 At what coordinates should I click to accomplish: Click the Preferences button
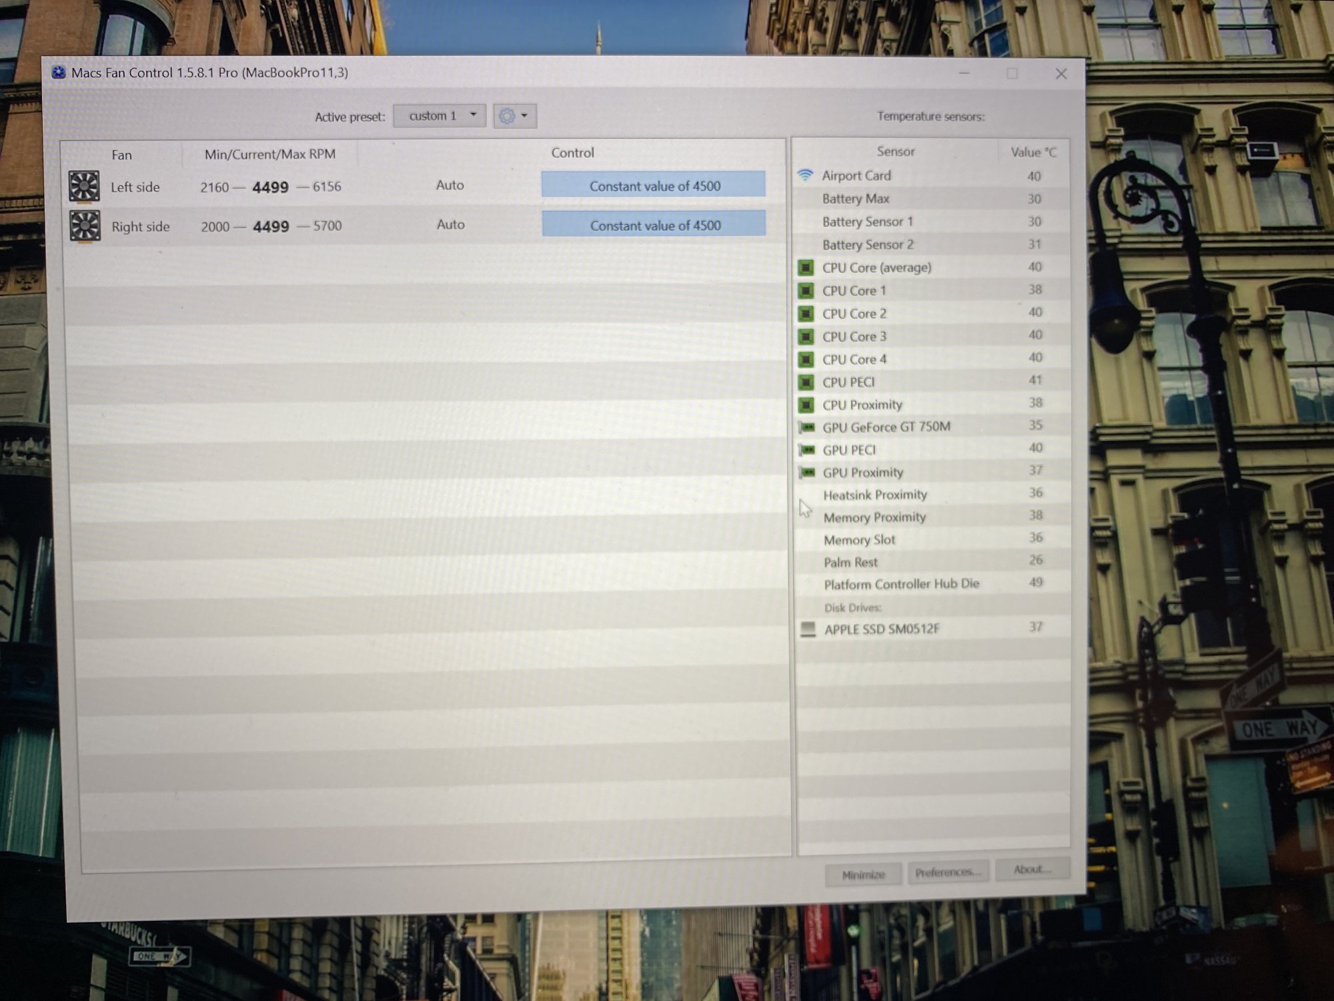click(x=947, y=872)
